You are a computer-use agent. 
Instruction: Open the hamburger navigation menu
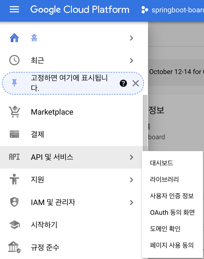(x=14, y=10)
